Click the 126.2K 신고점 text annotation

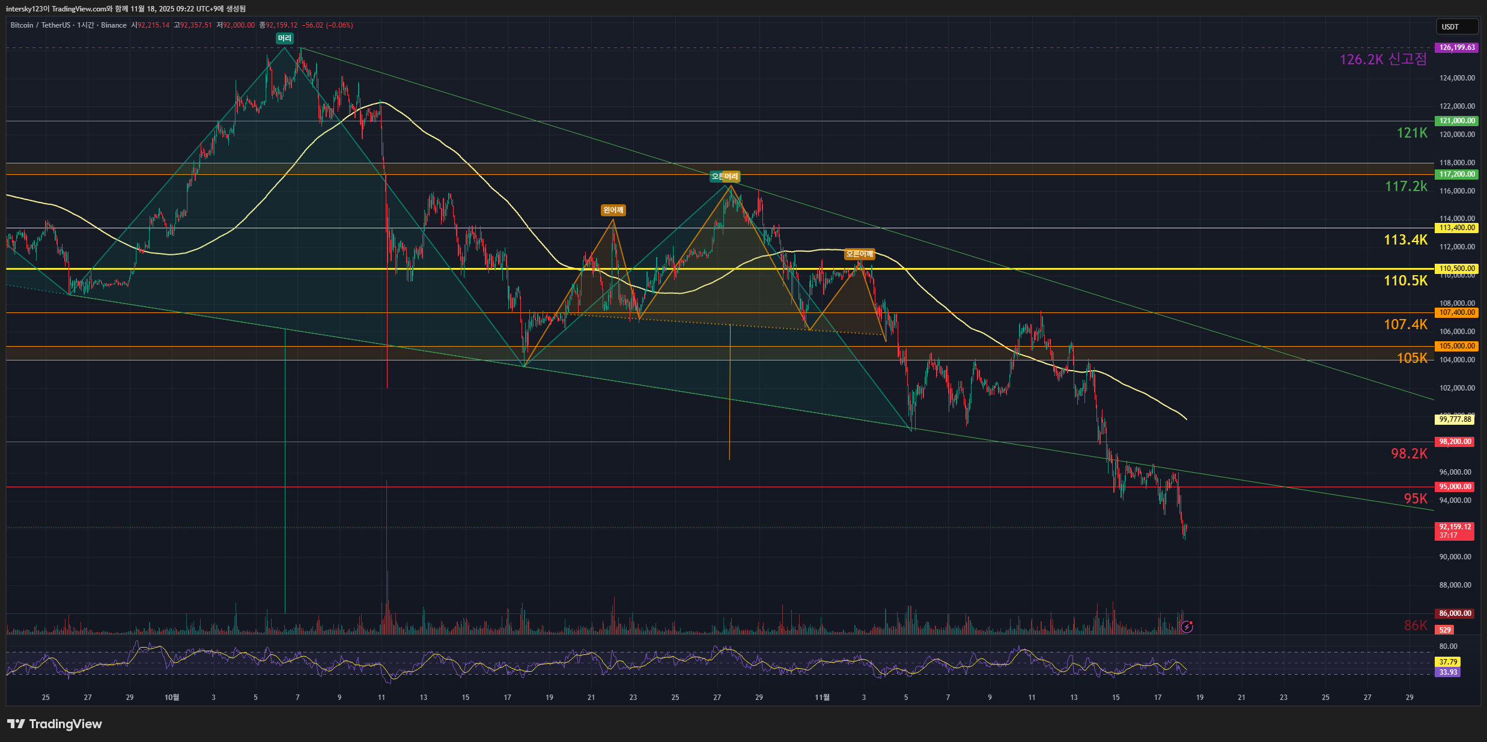point(1382,59)
